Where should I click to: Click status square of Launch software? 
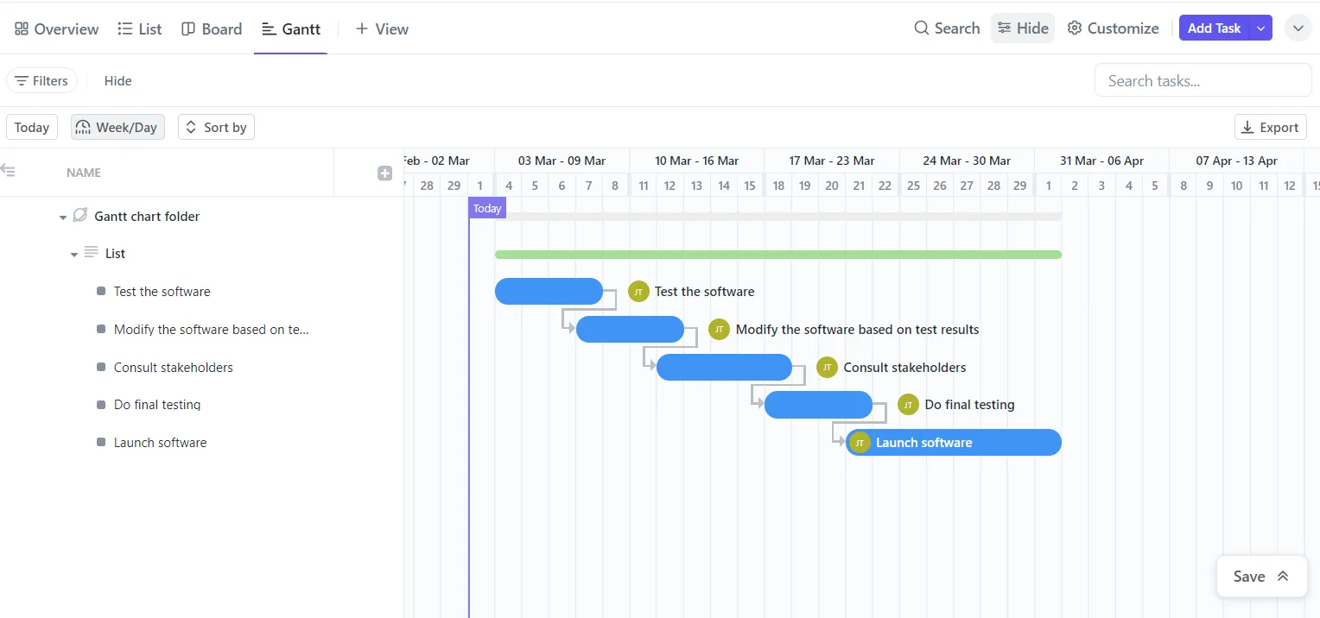(x=101, y=442)
